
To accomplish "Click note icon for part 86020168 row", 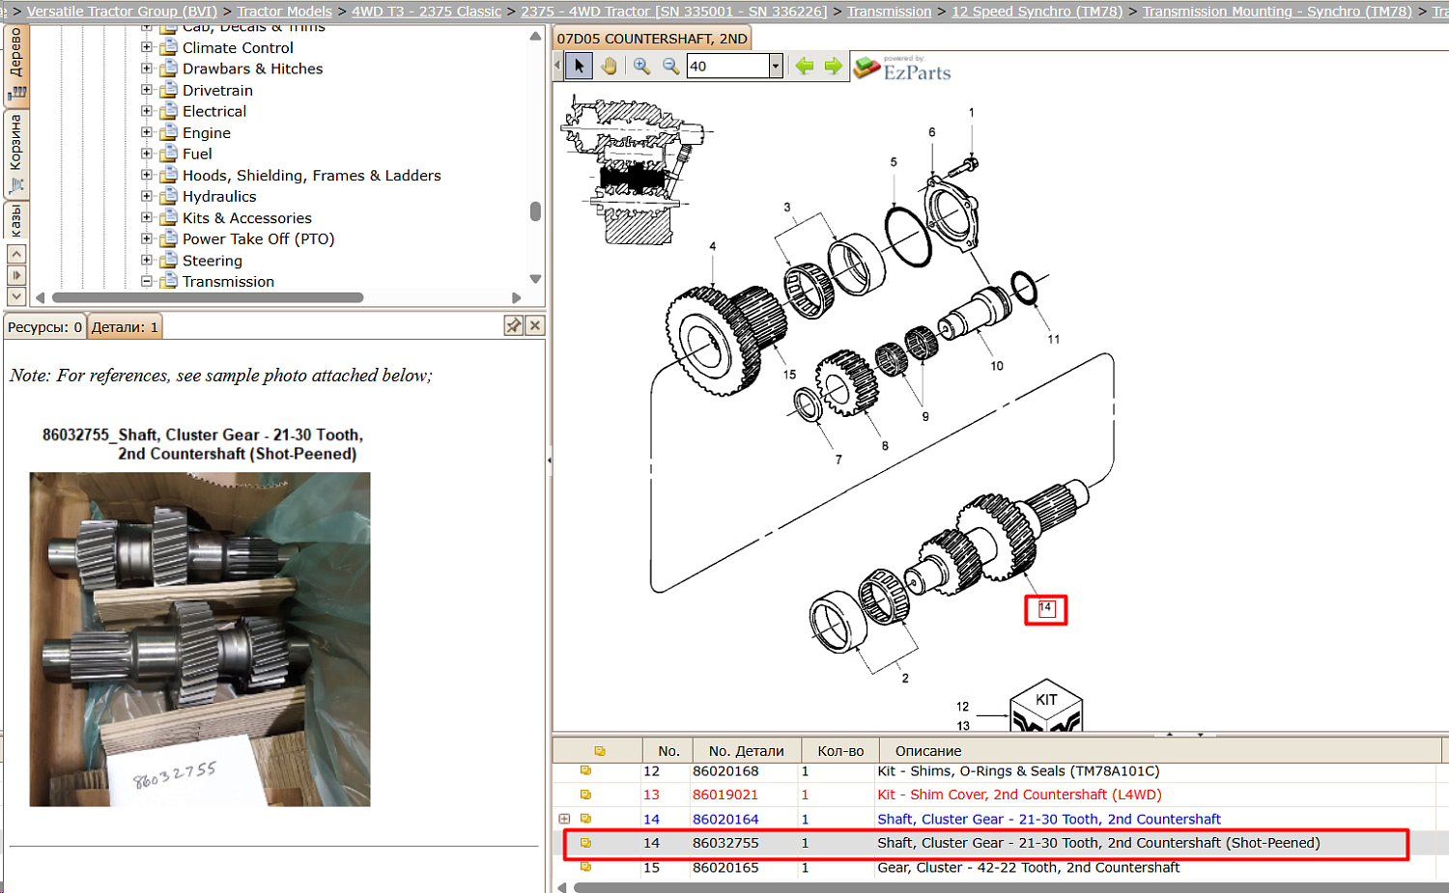I will (x=585, y=770).
